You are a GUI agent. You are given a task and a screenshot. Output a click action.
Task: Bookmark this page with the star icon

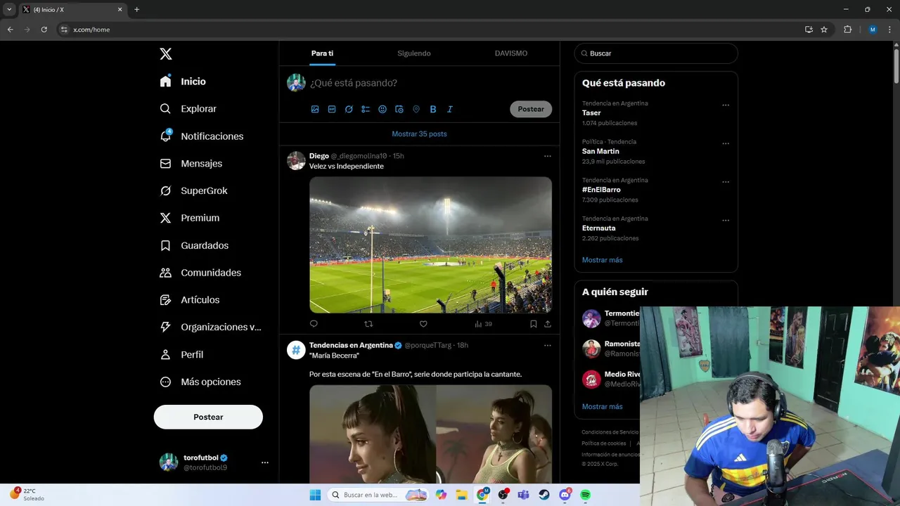824,30
